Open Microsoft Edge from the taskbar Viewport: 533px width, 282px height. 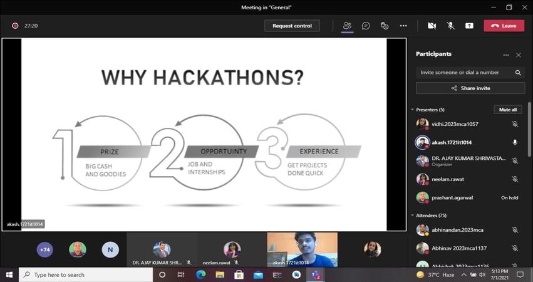[x=201, y=274]
